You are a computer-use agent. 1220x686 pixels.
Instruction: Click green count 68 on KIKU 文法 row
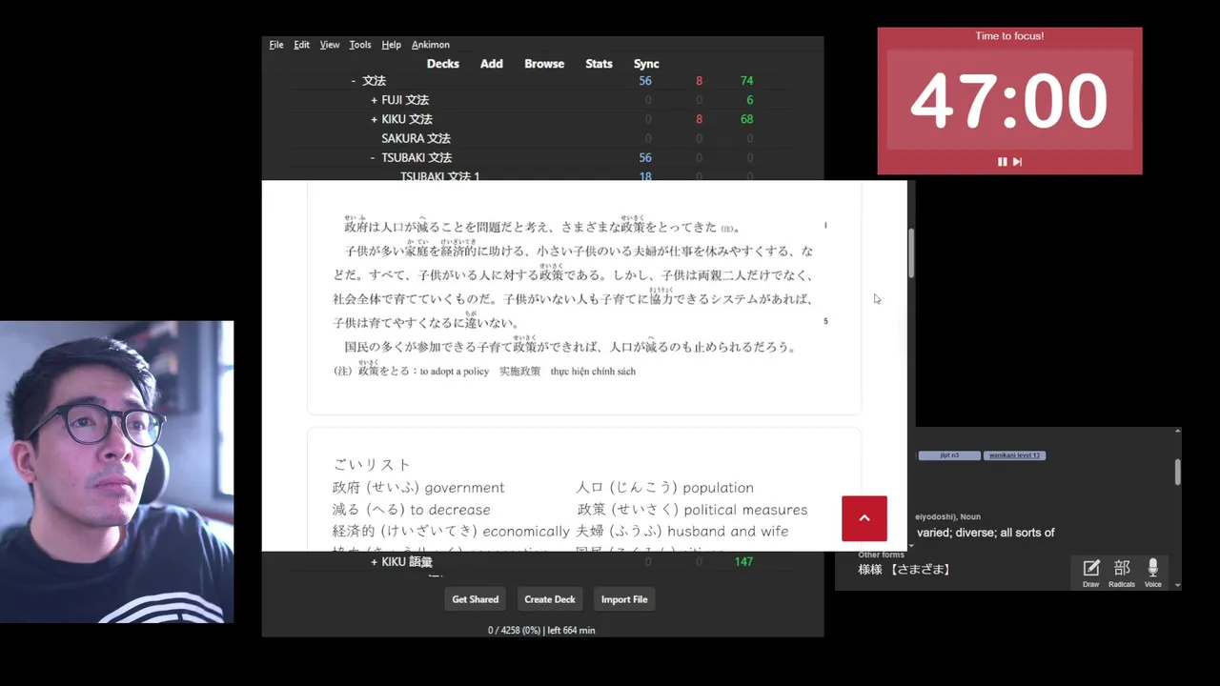pyautogui.click(x=746, y=119)
